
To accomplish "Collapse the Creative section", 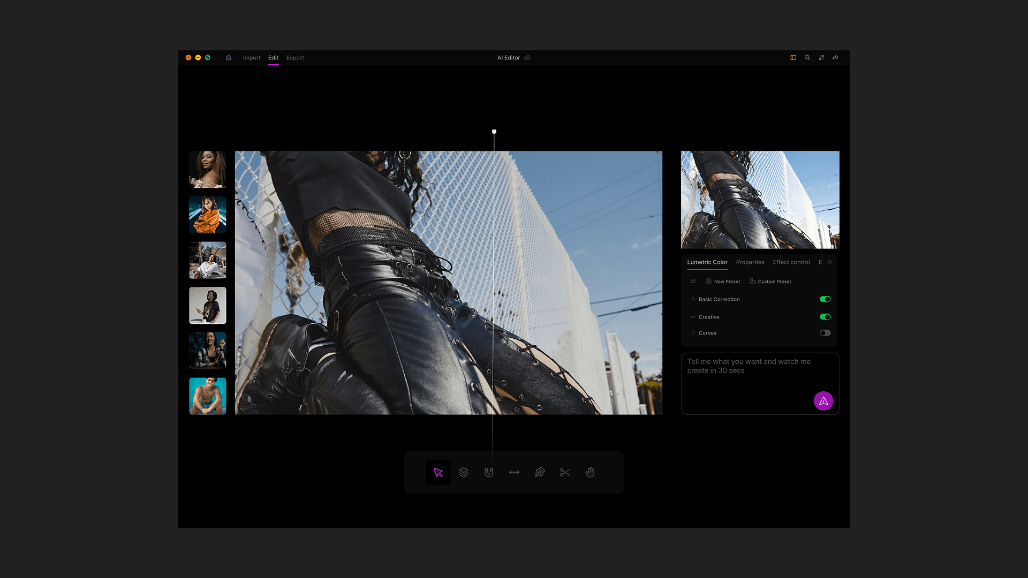I will point(693,317).
